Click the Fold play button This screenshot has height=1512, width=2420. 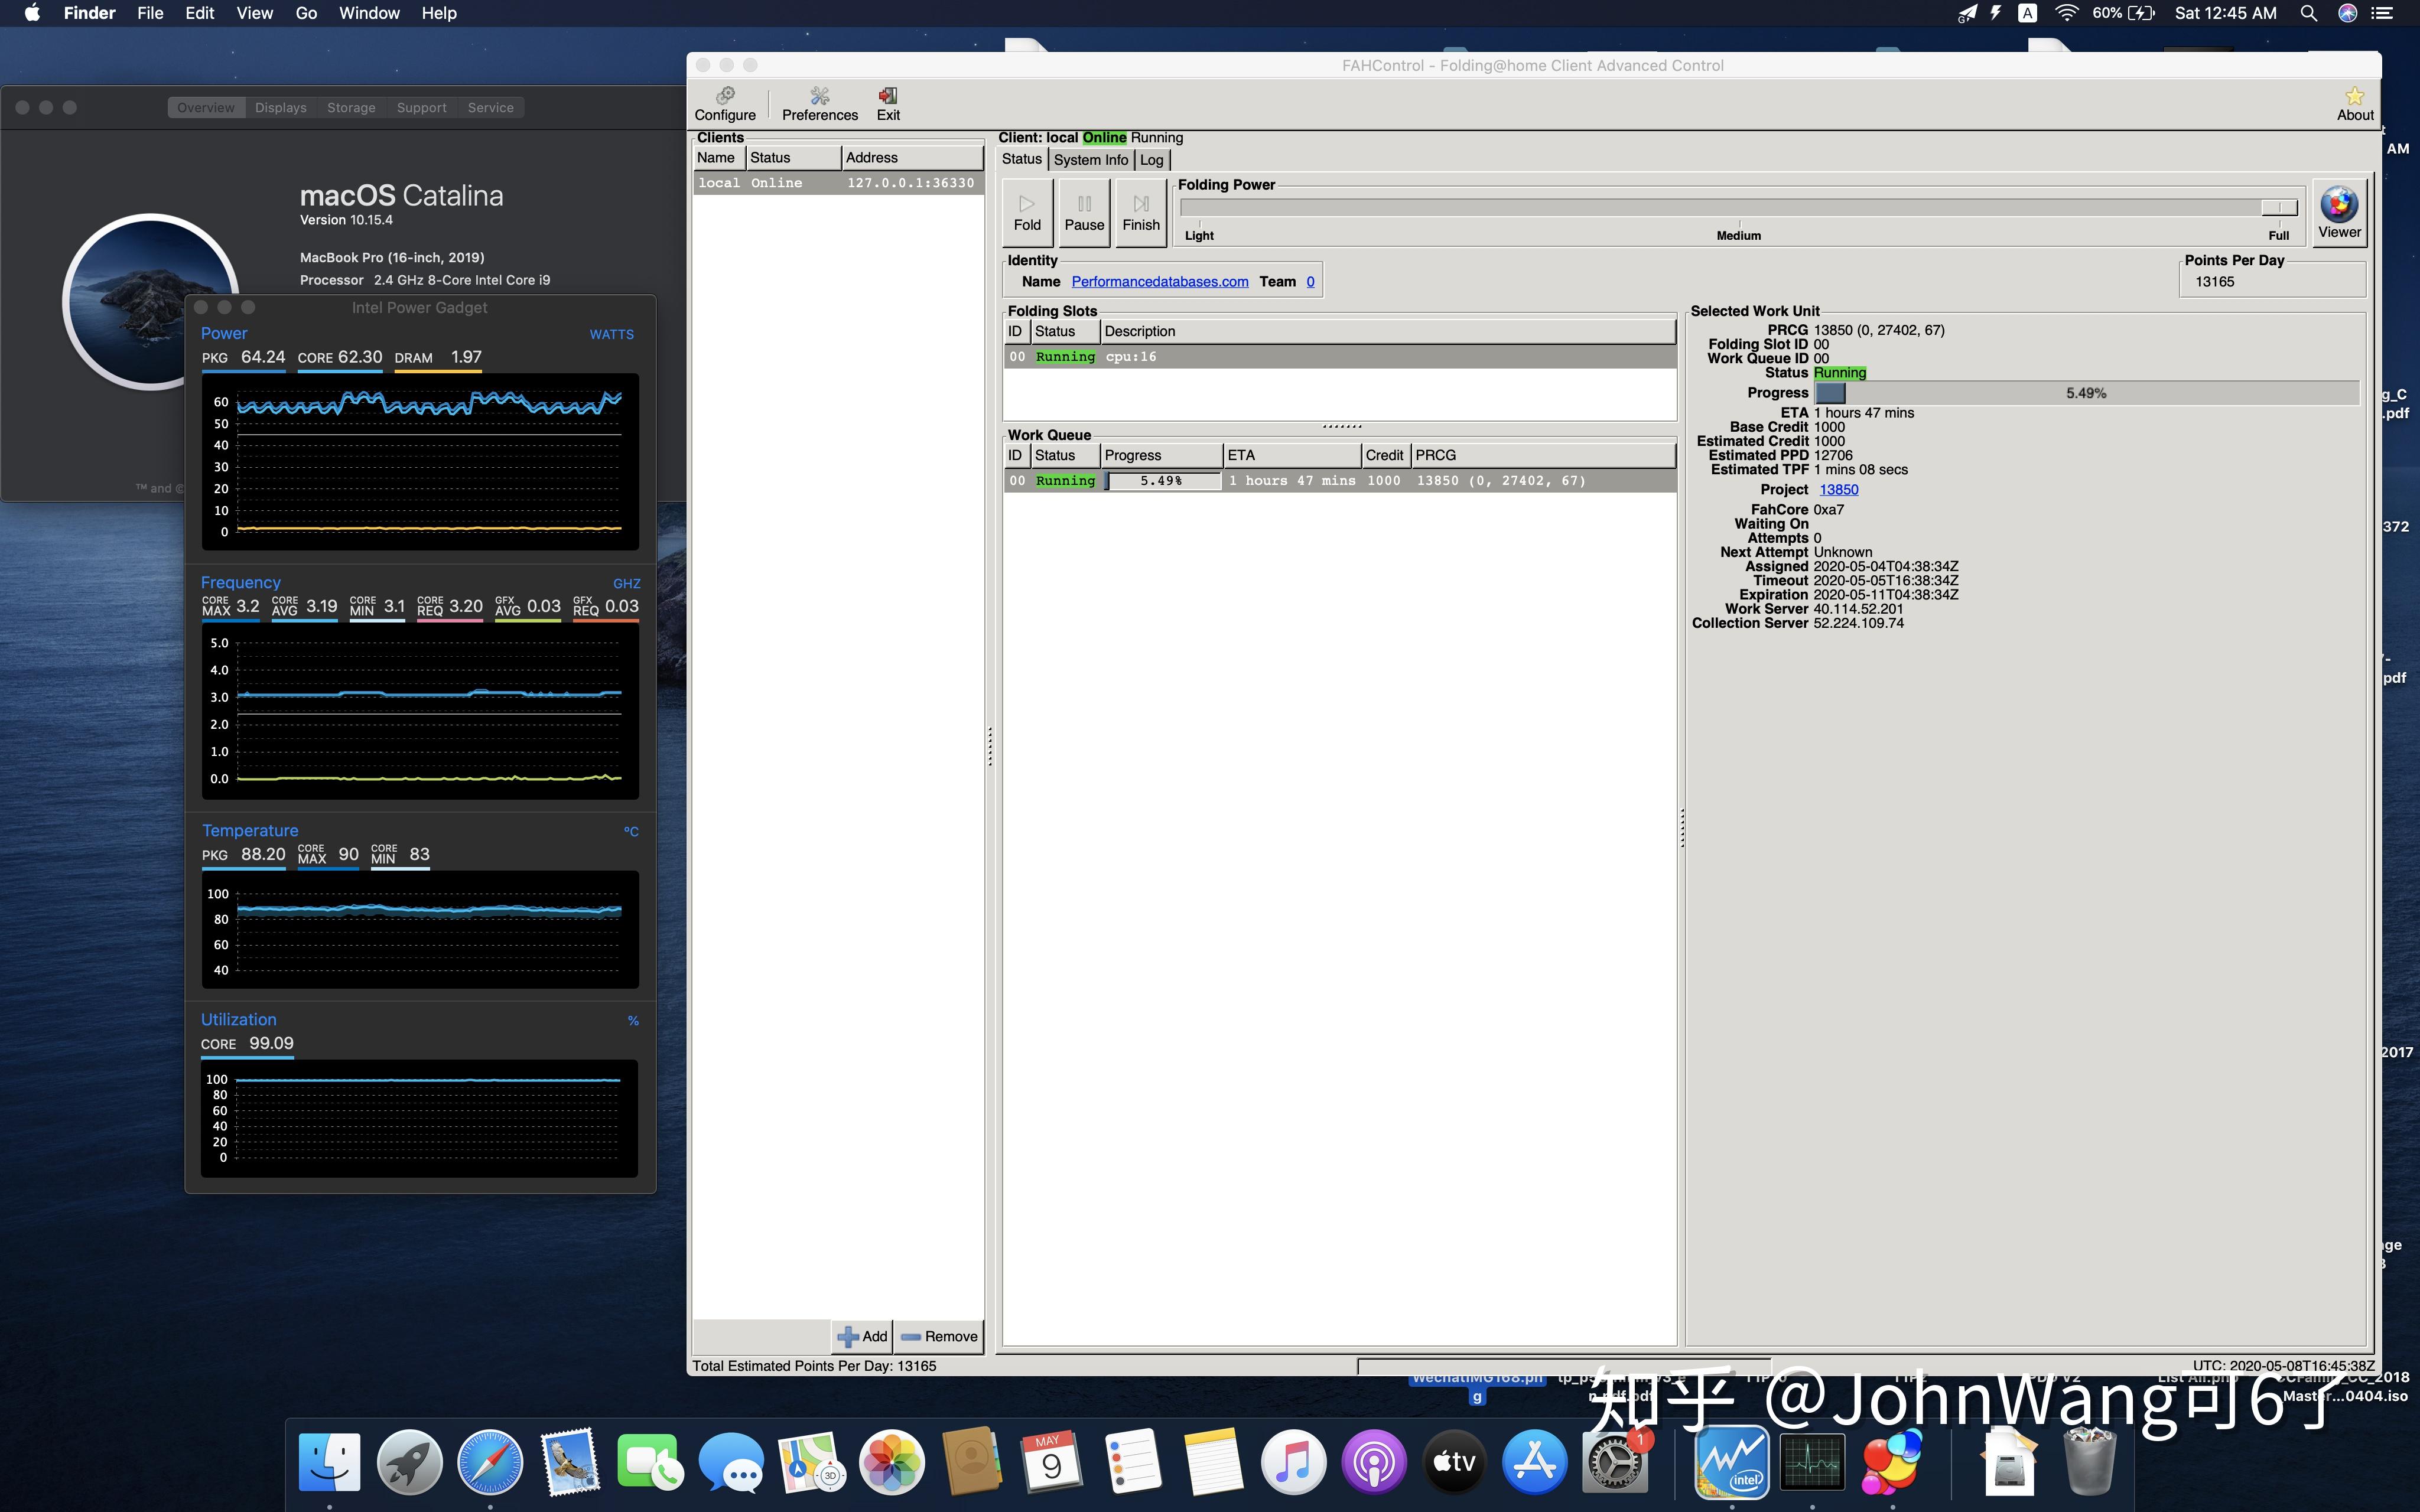click(x=1027, y=213)
